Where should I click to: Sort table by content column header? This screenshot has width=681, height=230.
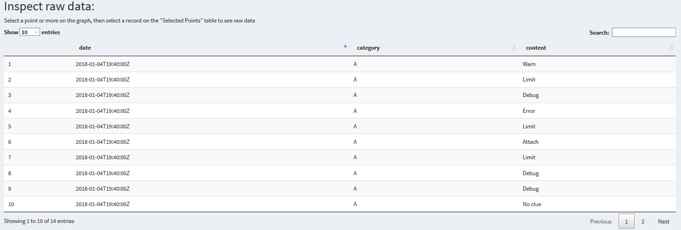point(536,48)
